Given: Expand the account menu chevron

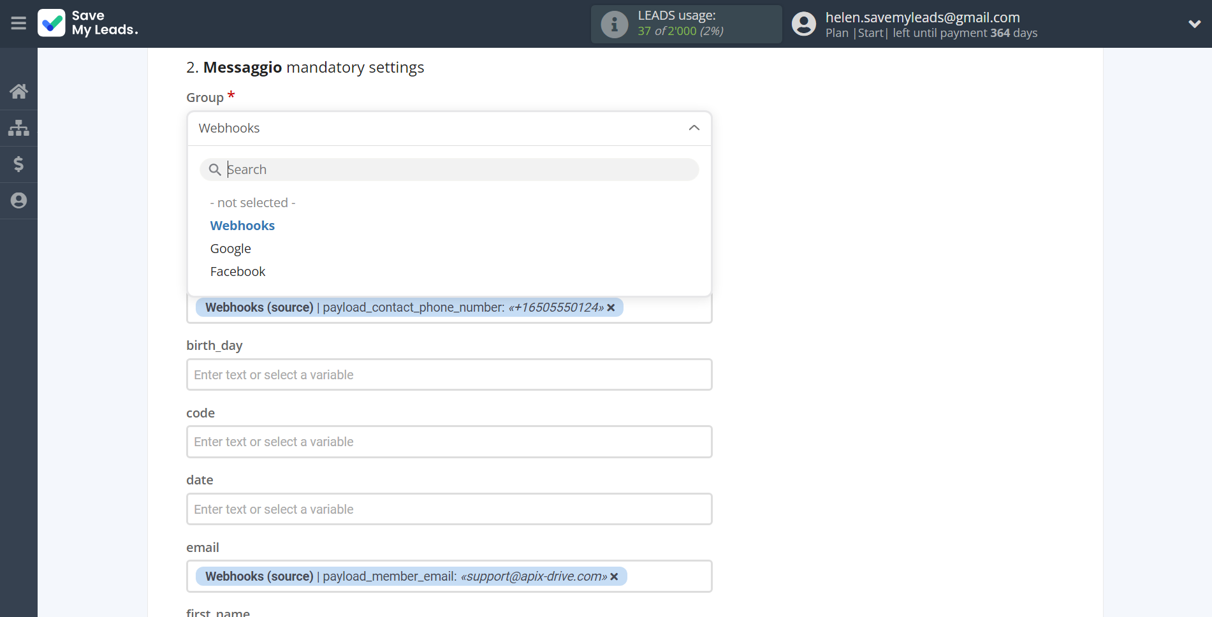Looking at the screenshot, I should [1194, 24].
